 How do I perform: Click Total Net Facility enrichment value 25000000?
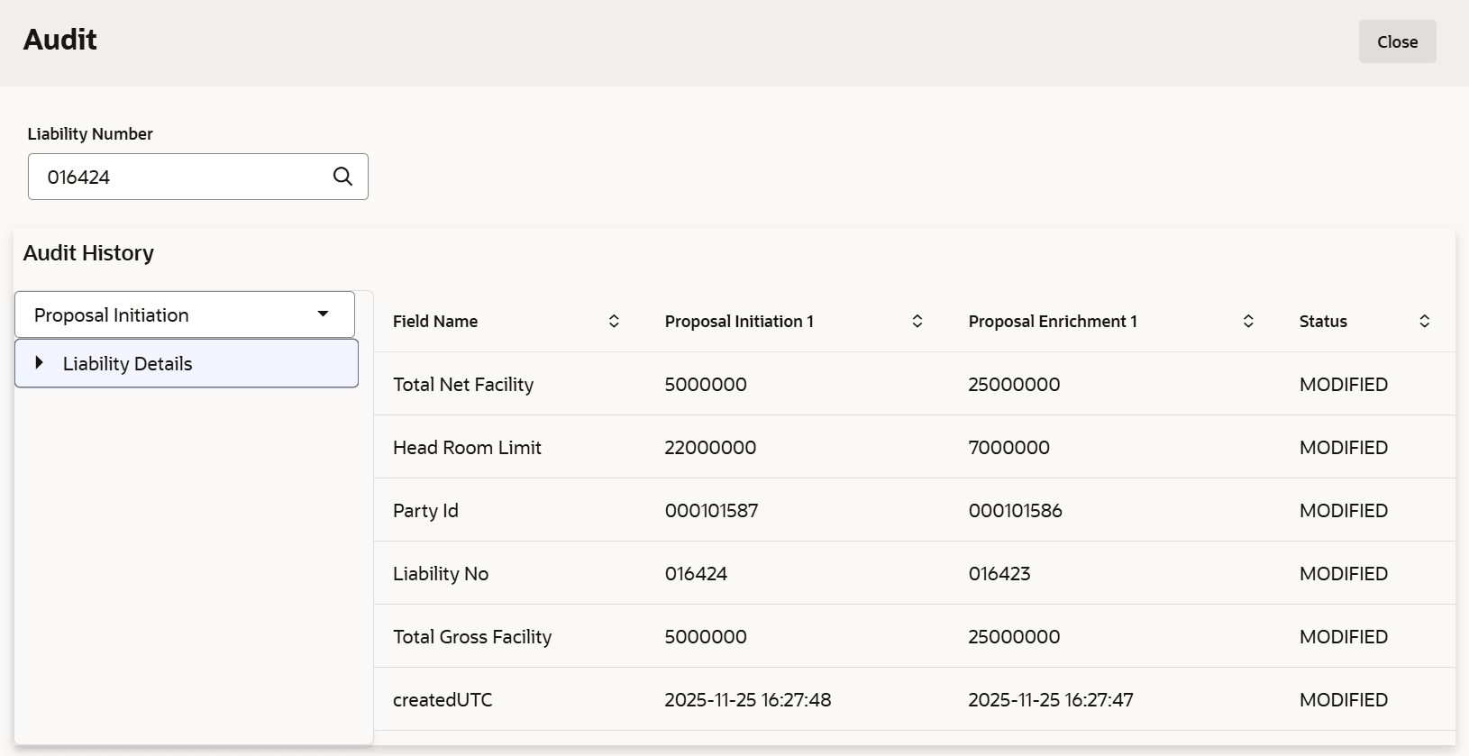click(1014, 385)
